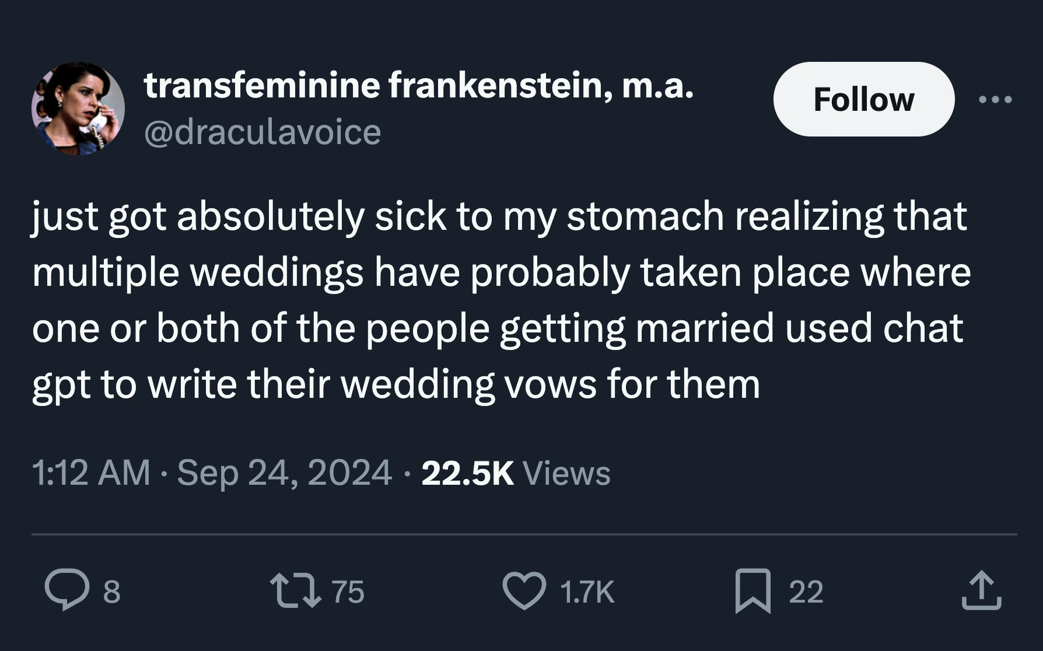Open the reply speech bubble icon
The height and width of the screenshot is (651, 1043).
coord(67,590)
